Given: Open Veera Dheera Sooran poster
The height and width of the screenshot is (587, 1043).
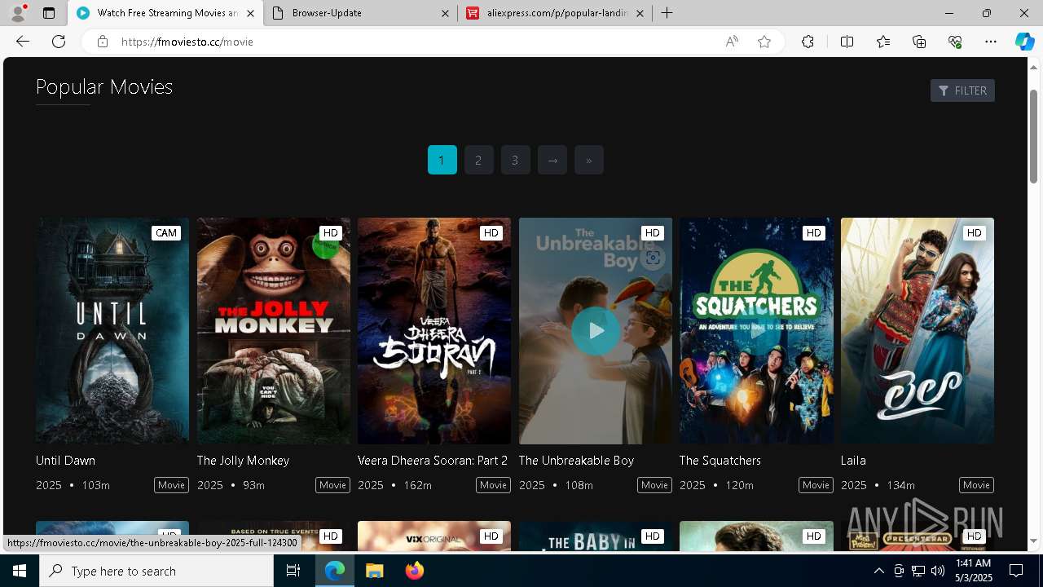Looking at the screenshot, I should tap(434, 330).
